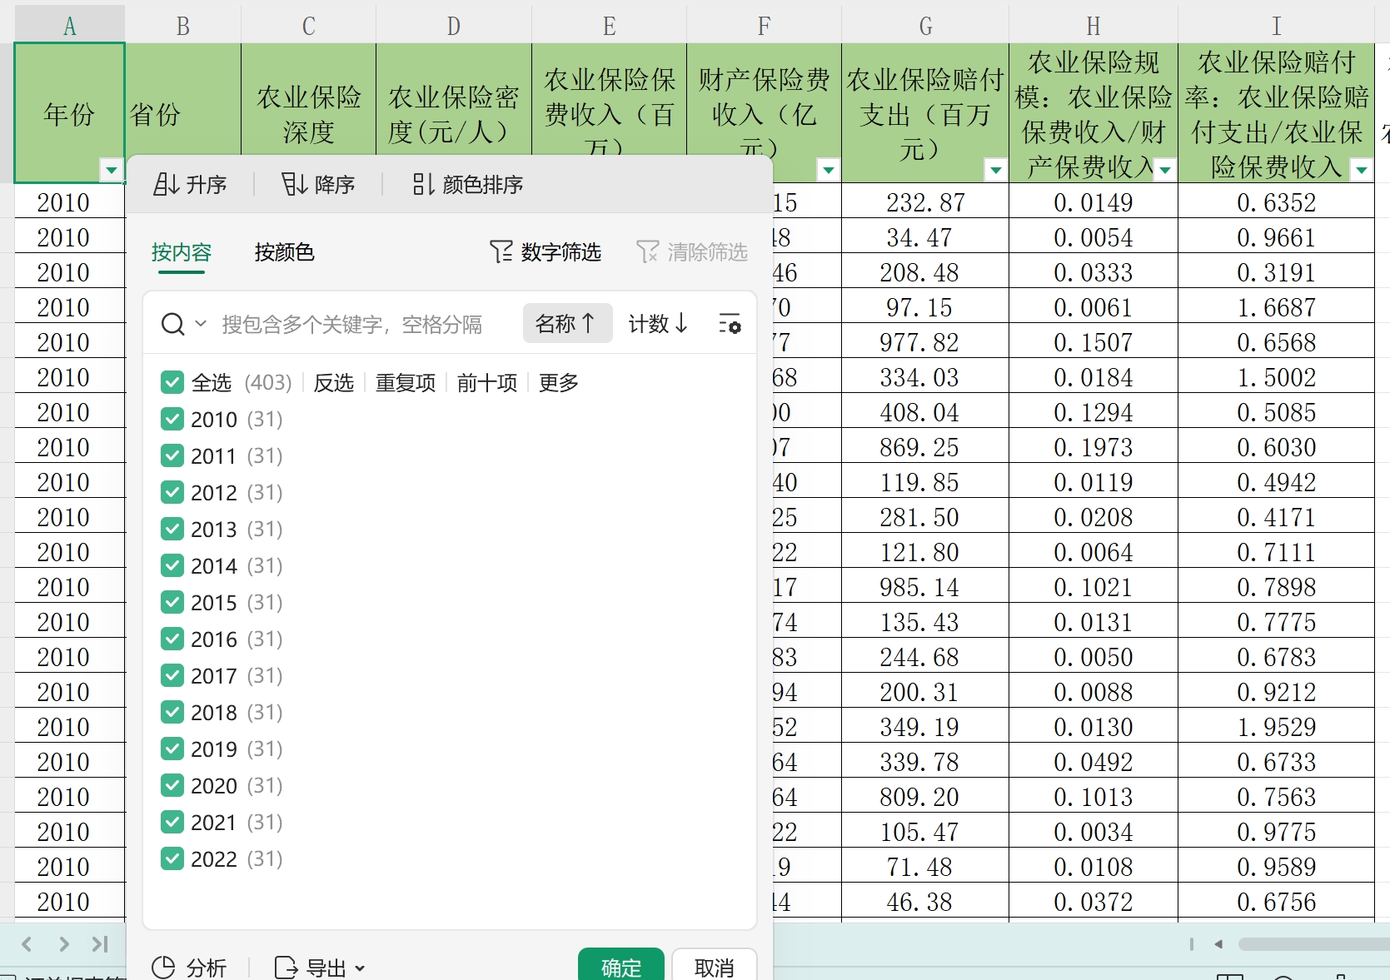Uncheck the year 2016 checkbox

[172, 639]
